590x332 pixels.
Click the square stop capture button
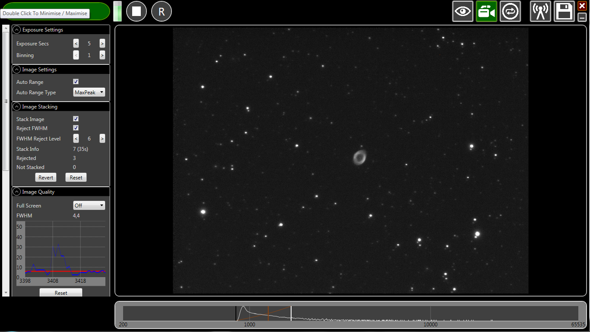pos(136,11)
